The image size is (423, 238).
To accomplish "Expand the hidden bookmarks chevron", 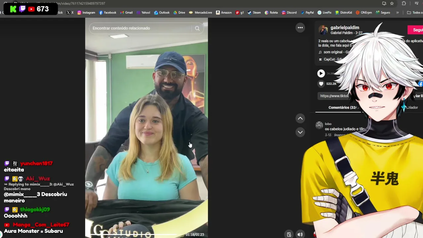I will point(397,13).
